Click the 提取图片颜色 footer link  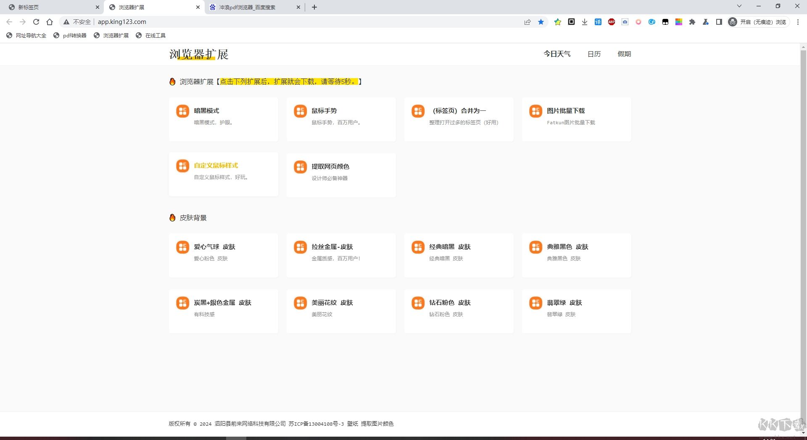377,424
